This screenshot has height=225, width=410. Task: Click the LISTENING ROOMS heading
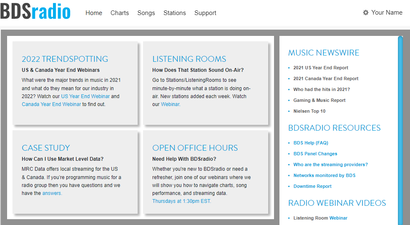[x=189, y=59]
